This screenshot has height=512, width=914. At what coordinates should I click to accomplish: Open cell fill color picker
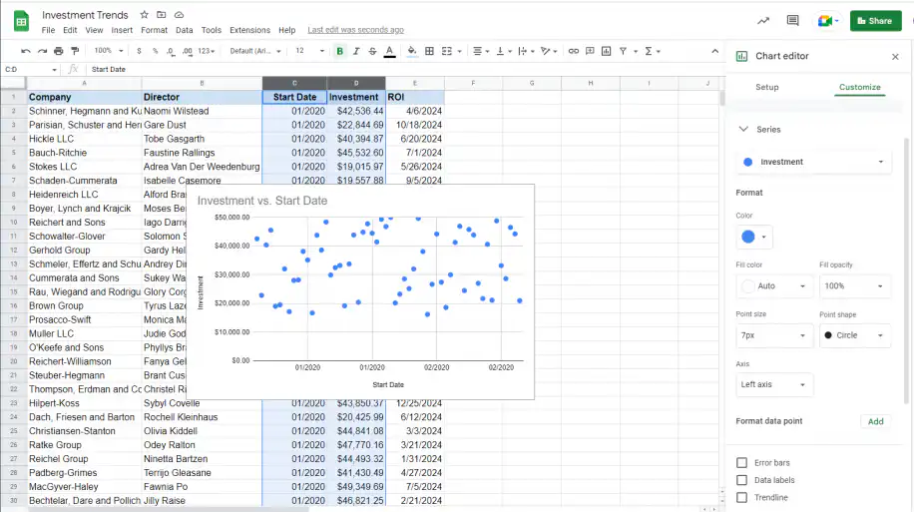click(x=412, y=51)
